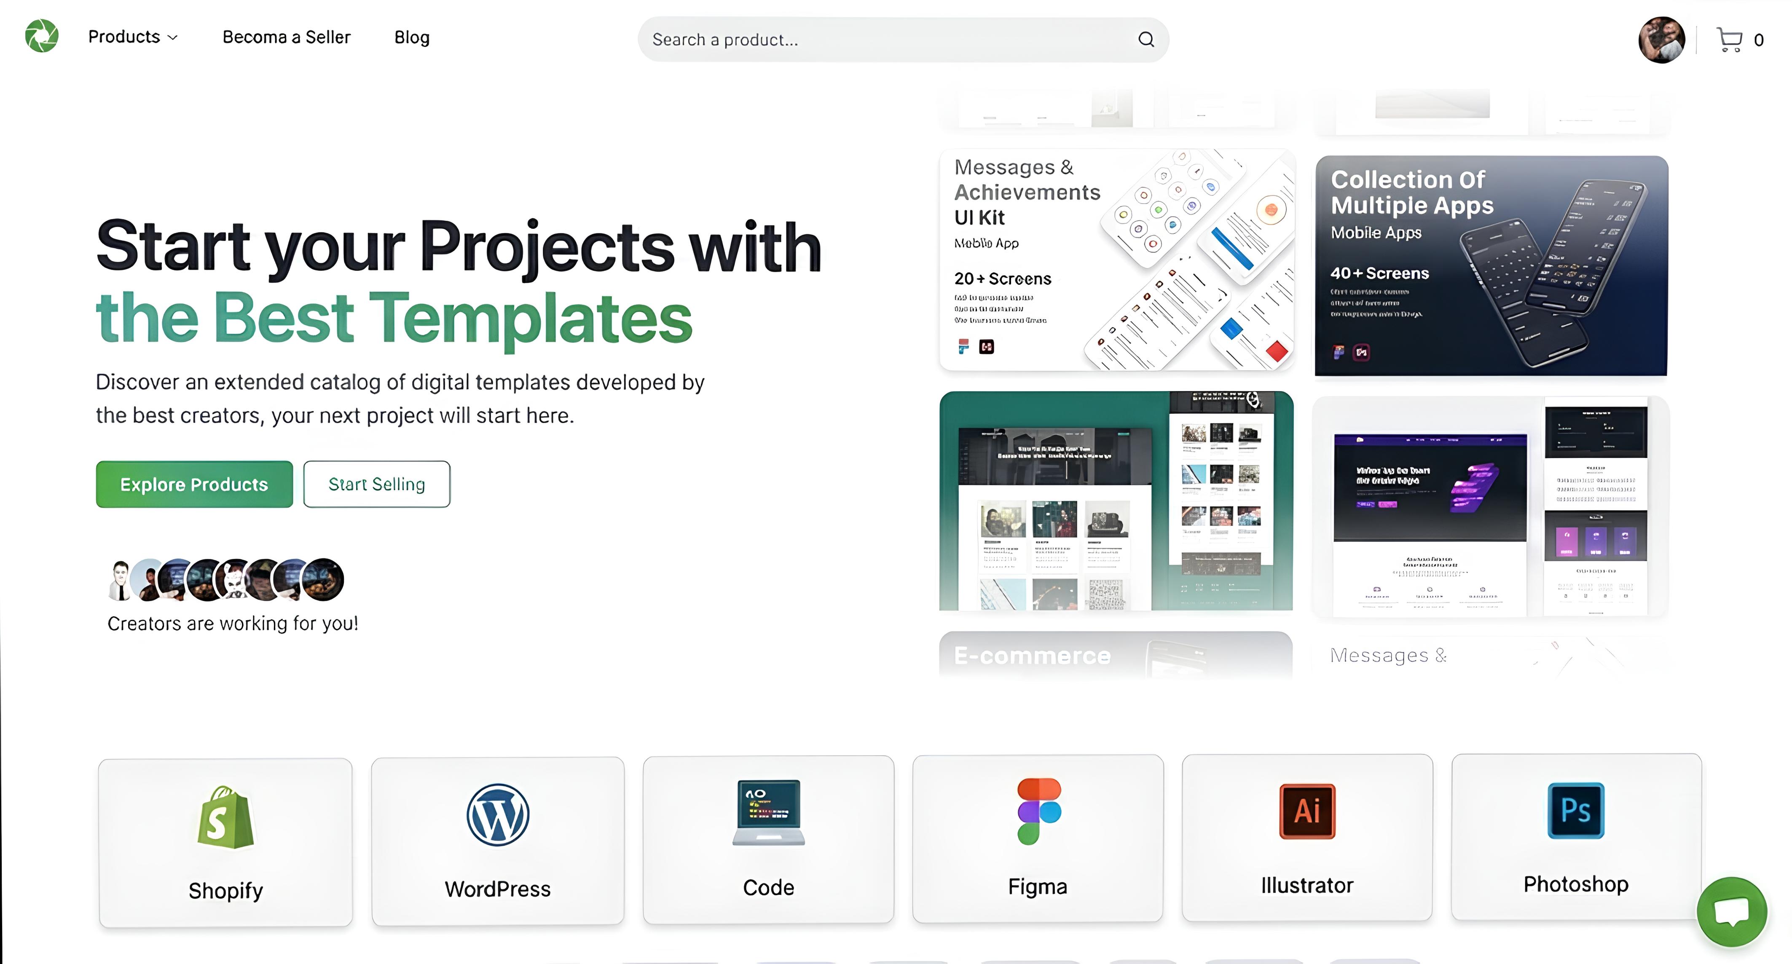This screenshot has height=964, width=1792.
Task: Select the Photoshop category
Action: coord(1576,837)
